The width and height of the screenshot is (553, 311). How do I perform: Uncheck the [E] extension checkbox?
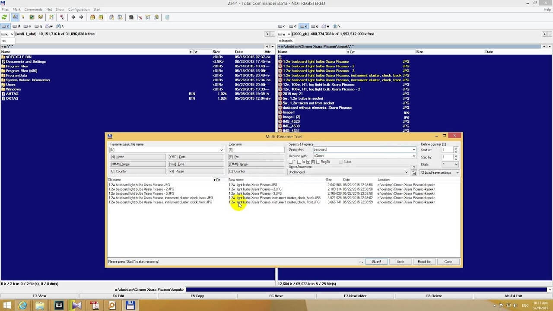(x=308, y=162)
